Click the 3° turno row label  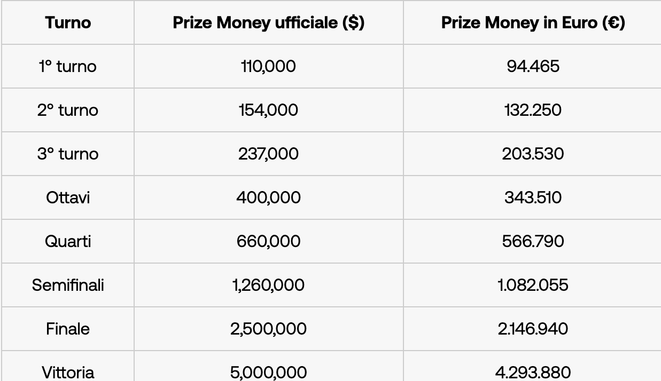tap(68, 154)
